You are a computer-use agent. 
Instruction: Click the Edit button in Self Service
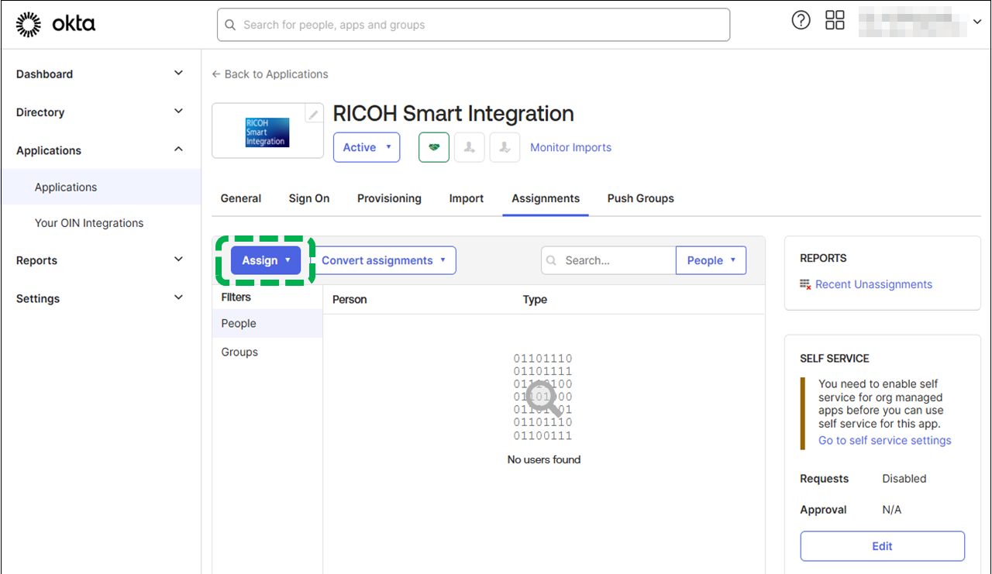[882, 546]
